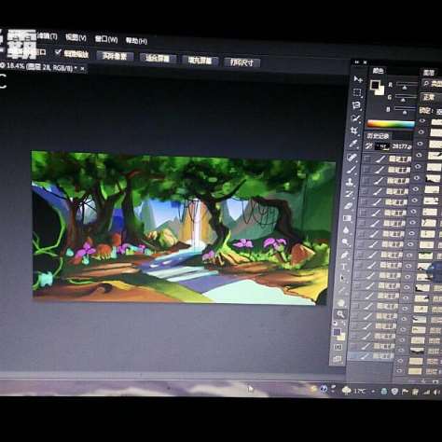Set history brush source on topmost 画笔工具 state
Image resolution: width=442 pixels, height=442 pixels.
pos(367,159)
